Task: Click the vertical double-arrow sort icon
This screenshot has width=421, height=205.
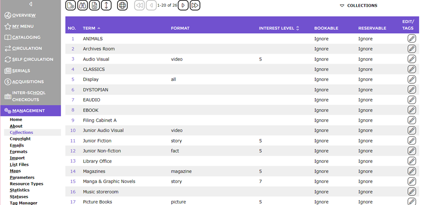Action: (x=106, y=5)
